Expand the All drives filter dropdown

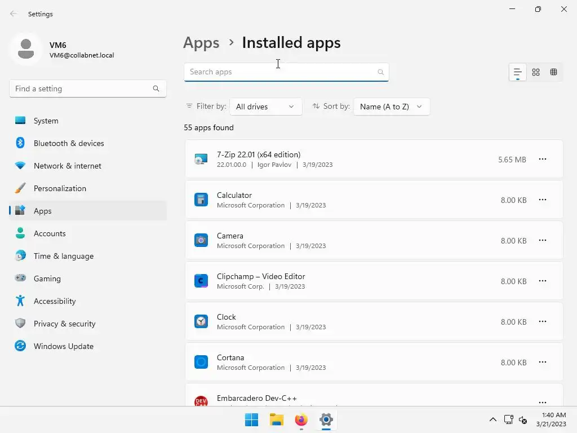pos(265,107)
